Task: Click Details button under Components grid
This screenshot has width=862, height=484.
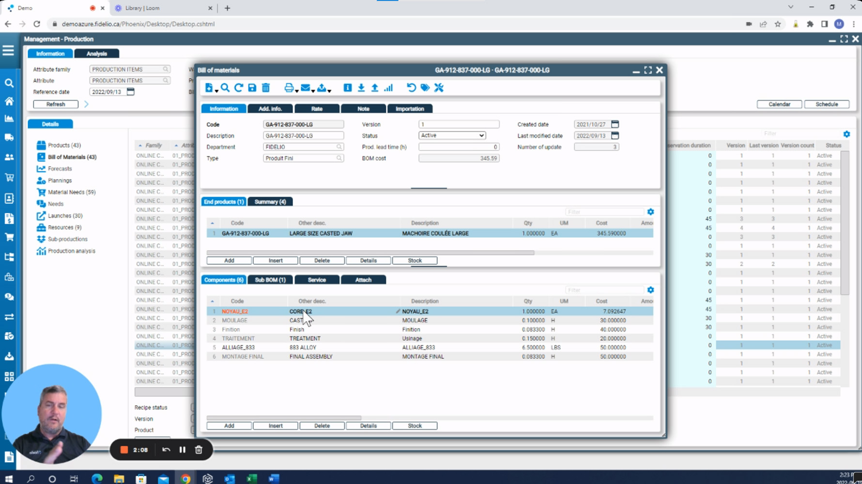Action: [368, 426]
